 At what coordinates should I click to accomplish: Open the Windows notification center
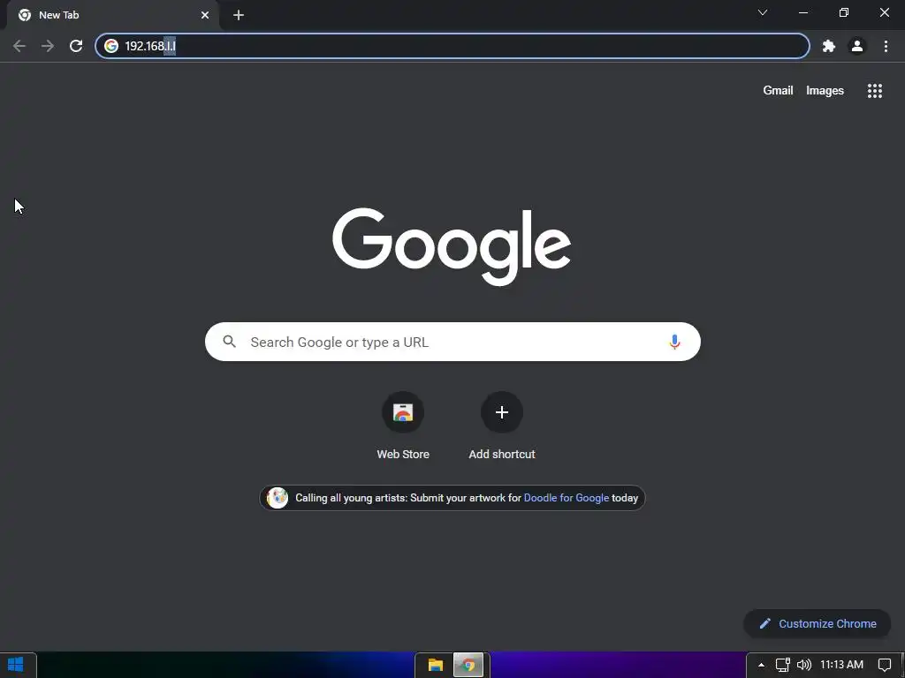884,665
